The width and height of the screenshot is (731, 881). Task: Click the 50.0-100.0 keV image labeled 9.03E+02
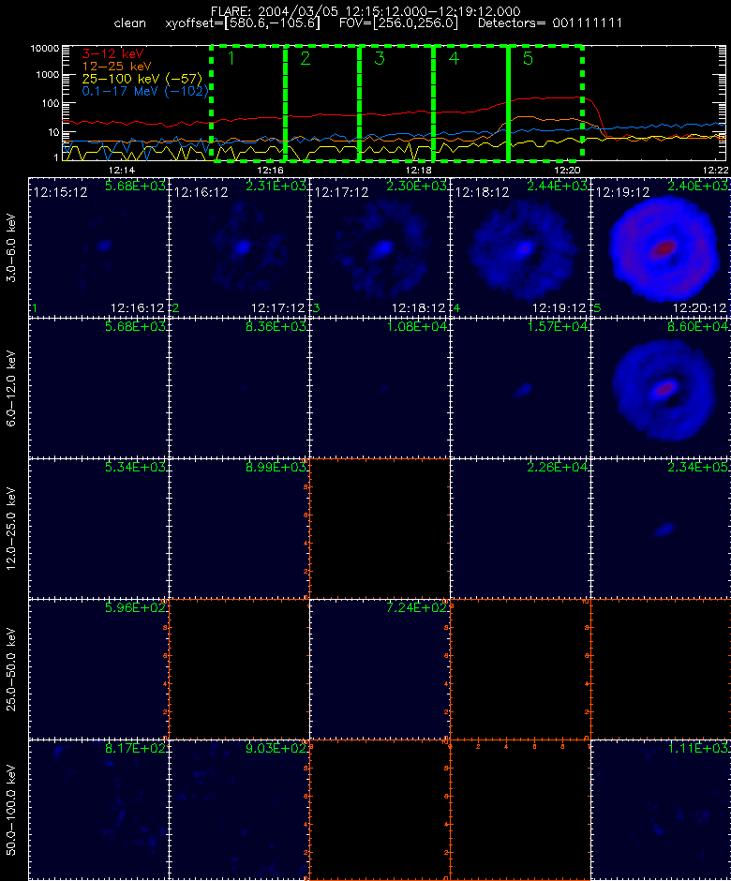tap(239, 810)
